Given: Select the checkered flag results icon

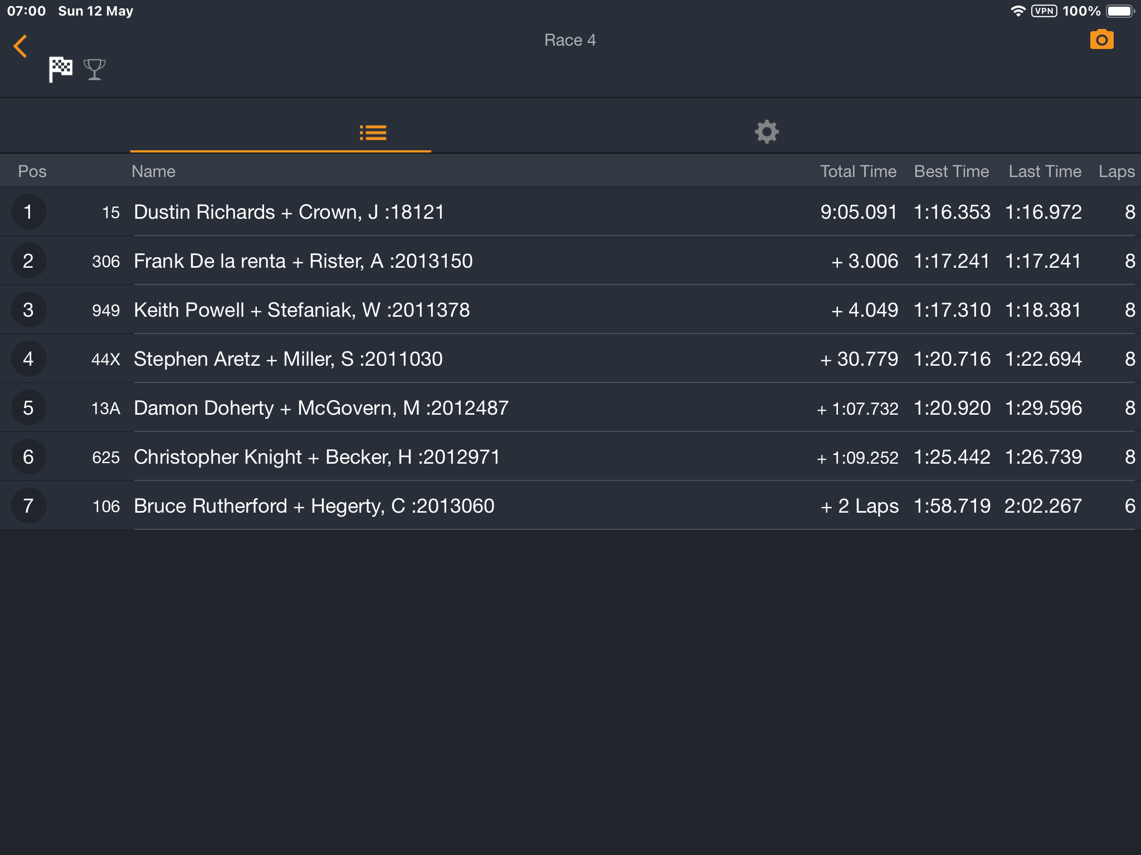Looking at the screenshot, I should [60, 70].
